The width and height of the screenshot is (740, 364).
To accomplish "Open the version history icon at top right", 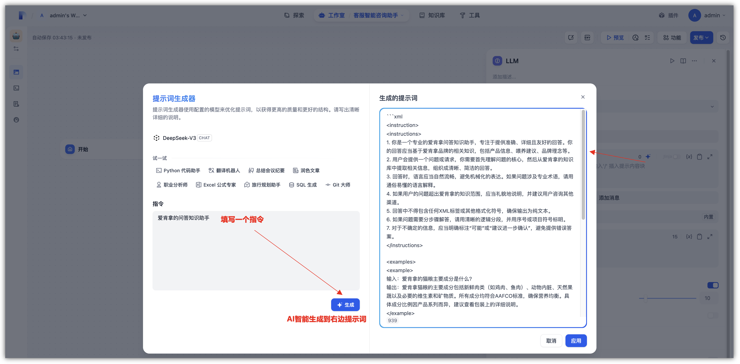I will 723,37.
